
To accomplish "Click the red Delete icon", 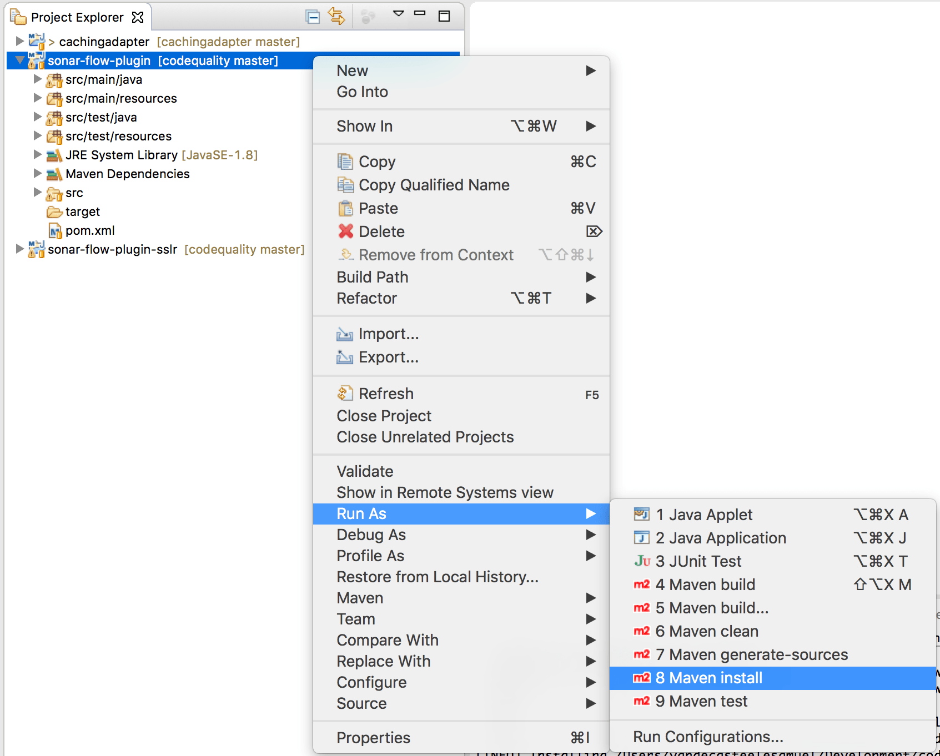I will click(345, 231).
